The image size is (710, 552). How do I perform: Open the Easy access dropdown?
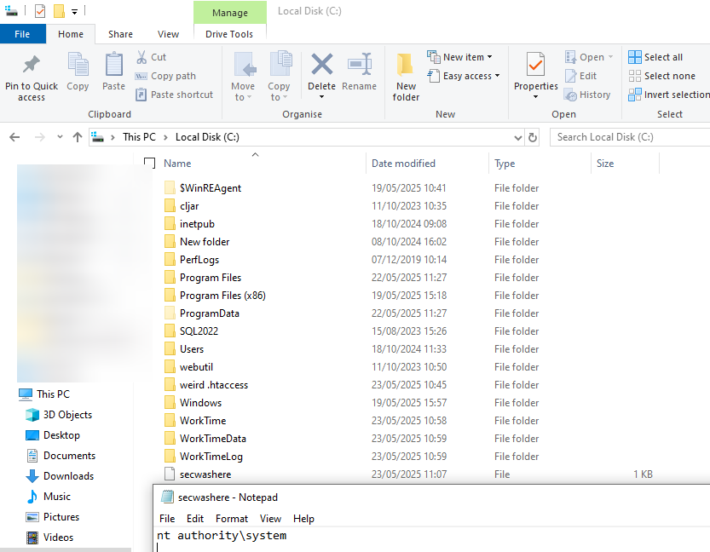464,76
